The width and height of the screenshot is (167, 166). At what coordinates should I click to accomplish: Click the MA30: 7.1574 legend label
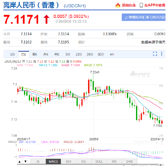pos(93,65)
